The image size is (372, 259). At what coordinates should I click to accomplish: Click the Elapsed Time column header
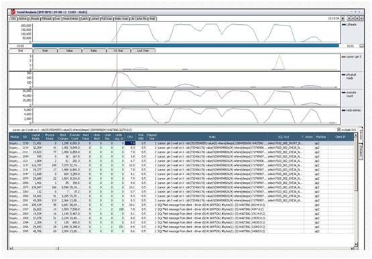click(151, 137)
